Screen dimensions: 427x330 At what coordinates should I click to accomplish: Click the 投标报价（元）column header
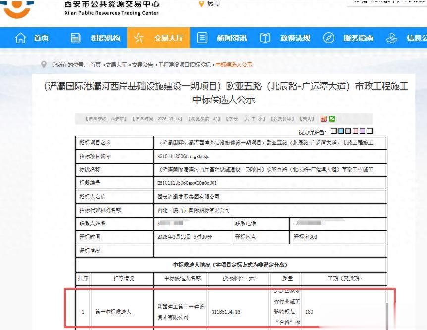tap(239, 278)
